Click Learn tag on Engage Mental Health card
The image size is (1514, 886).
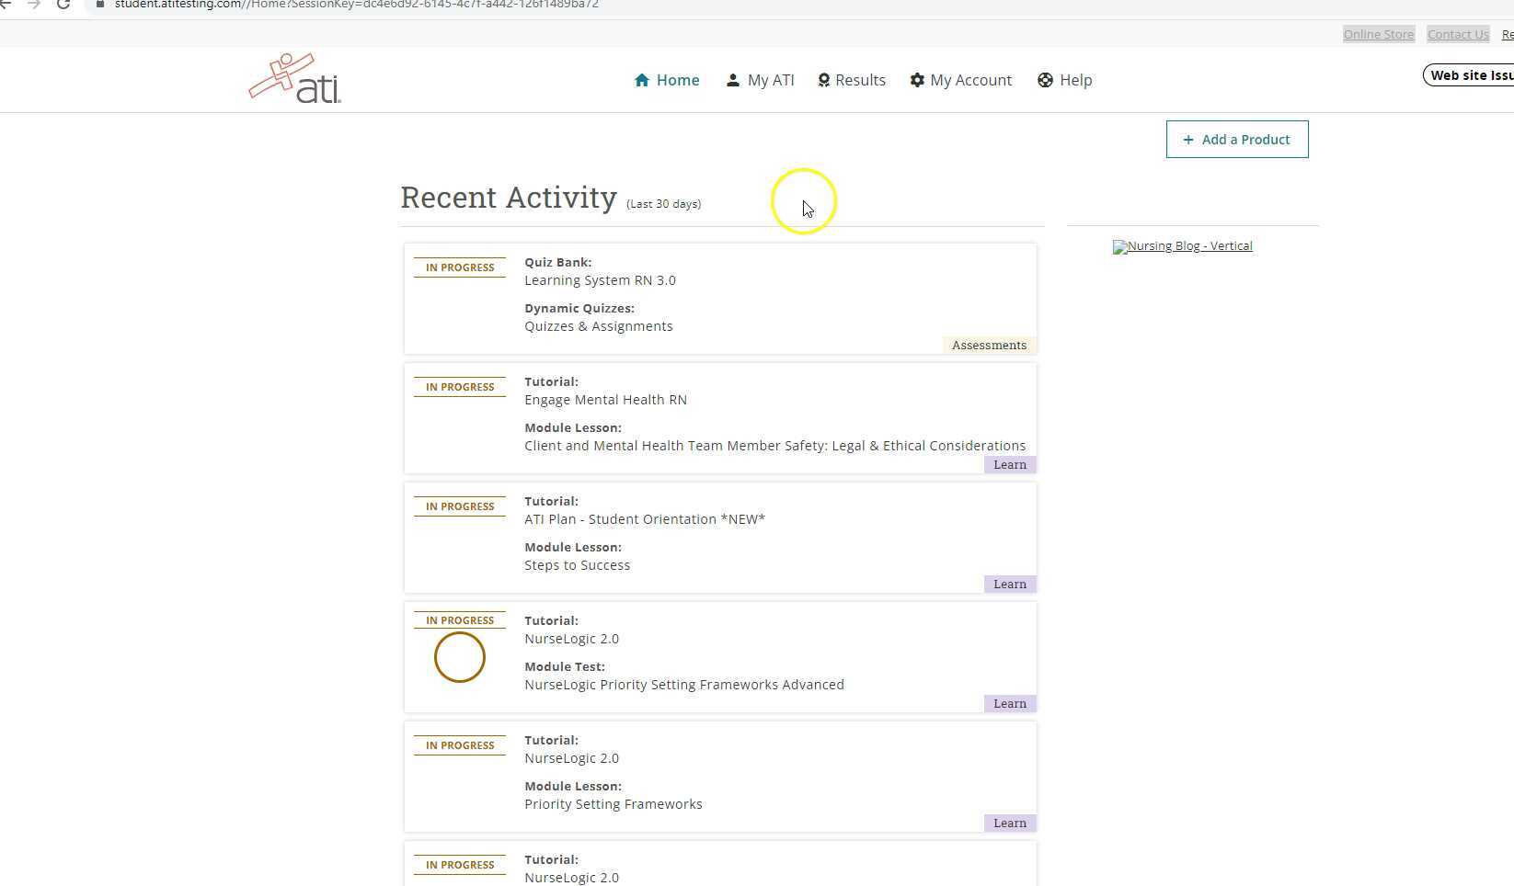[x=1009, y=465]
